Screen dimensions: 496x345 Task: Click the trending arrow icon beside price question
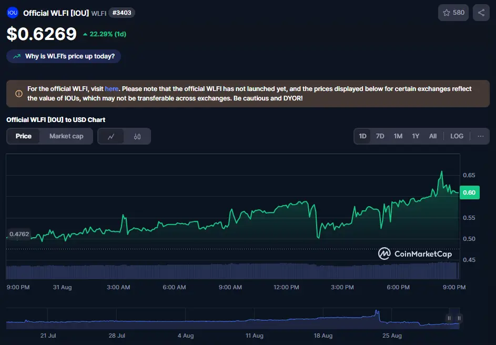pos(17,56)
